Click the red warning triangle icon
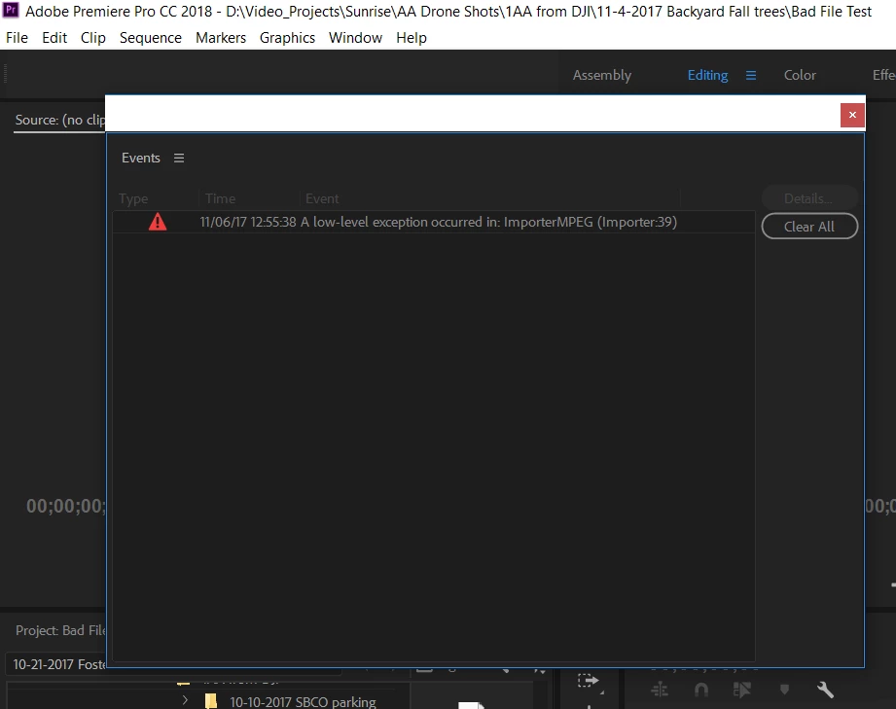The width and height of the screenshot is (896, 709). 158,222
